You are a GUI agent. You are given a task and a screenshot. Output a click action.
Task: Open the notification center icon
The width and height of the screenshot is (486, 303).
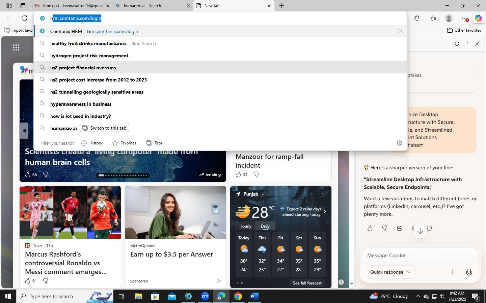(x=476, y=296)
